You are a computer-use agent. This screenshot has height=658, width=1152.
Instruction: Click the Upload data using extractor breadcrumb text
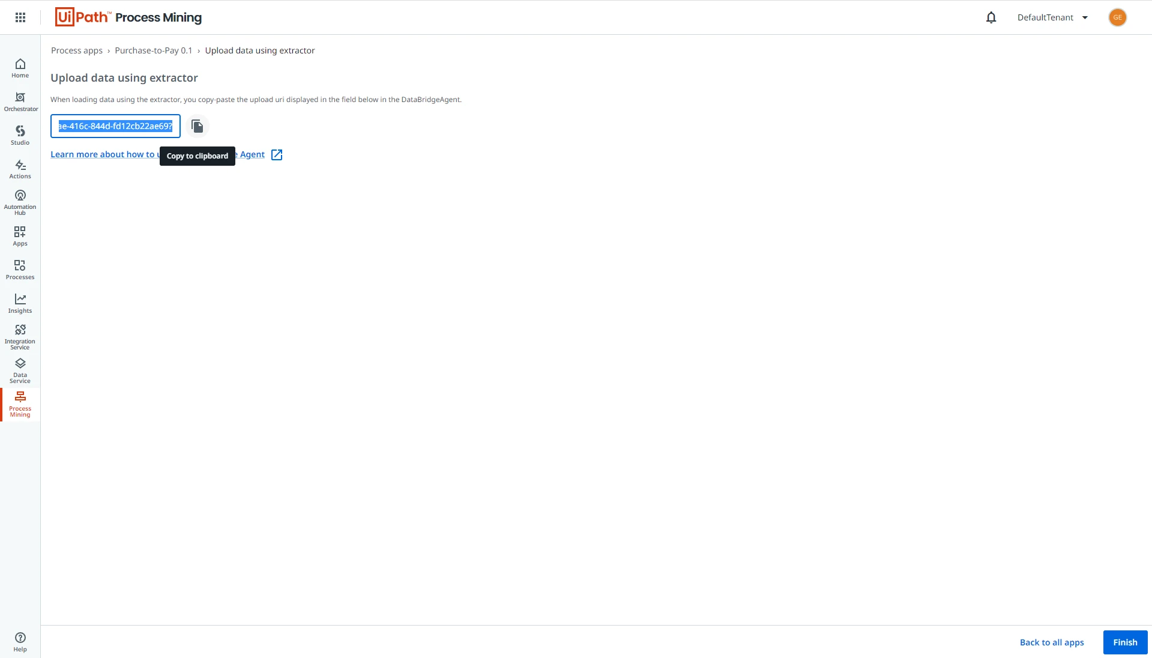(x=260, y=50)
